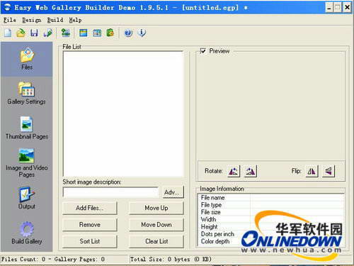Viewport: 354px width, 266px height.
Task: Click the Open project folder icon
Action: 21,33
